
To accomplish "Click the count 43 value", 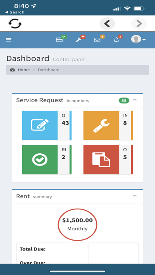I will (65, 123).
